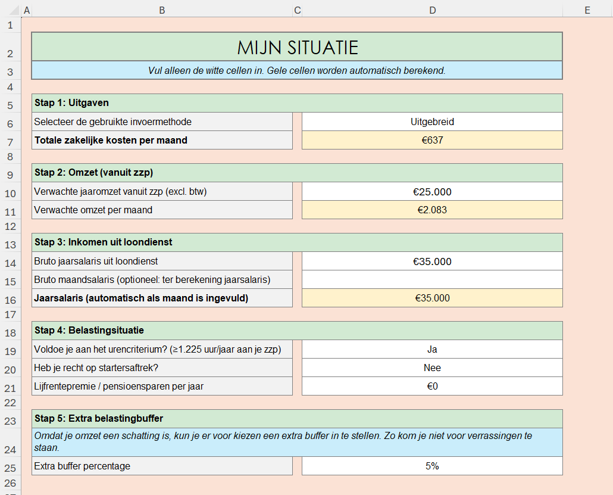Select the €35.000 bruto jaarsalaris input cell

432,261
